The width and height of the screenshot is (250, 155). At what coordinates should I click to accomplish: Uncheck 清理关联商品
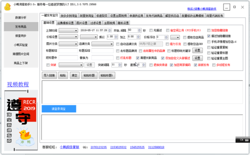coord(137,58)
